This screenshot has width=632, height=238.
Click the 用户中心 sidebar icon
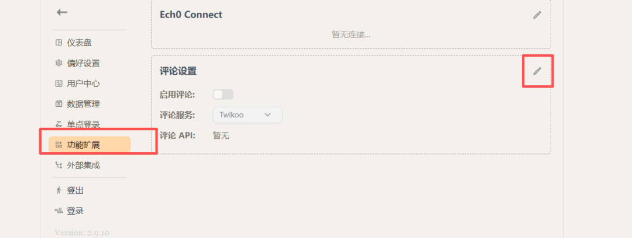[59, 83]
